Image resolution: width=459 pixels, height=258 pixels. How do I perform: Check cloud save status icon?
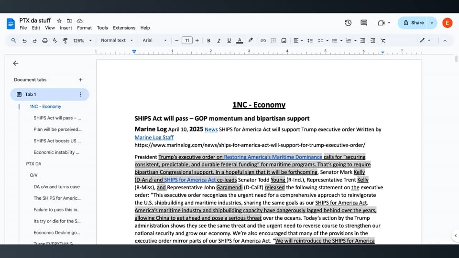coord(80,21)
